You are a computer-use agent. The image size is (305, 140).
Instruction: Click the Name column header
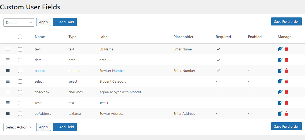(x=40, y=37)
